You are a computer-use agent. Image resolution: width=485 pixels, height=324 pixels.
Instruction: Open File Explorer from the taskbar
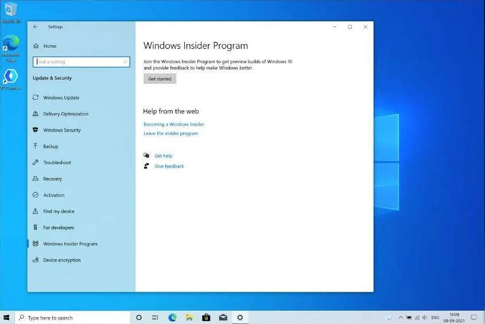(189, 318)
